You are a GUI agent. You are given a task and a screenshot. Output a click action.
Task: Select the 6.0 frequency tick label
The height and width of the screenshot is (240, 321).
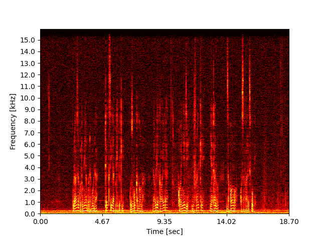coord(30,144)
